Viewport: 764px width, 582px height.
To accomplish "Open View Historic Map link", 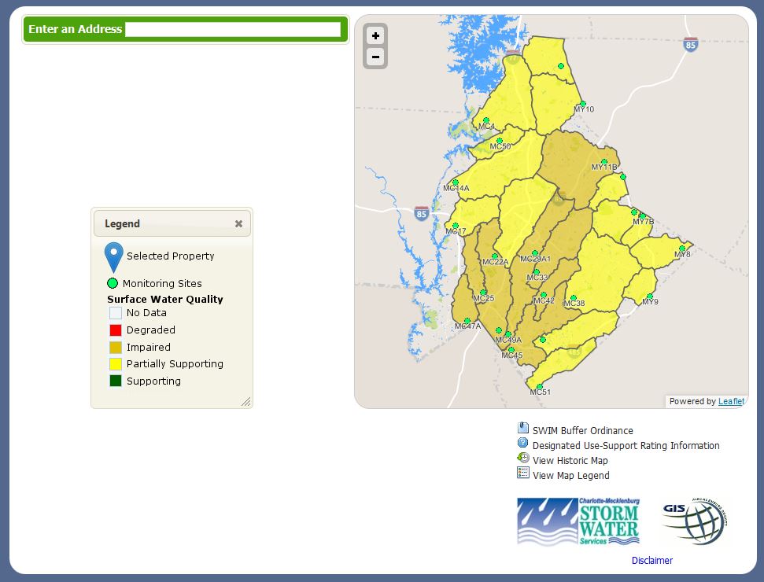I will [570, 461].
